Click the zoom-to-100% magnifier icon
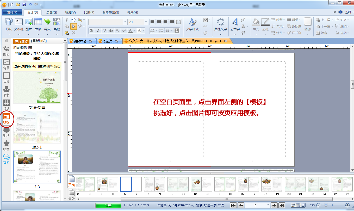Screen dimensions: 354x211 point(293,205)
